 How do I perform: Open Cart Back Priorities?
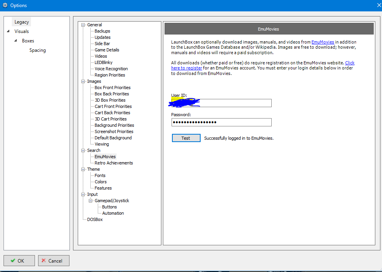[x=112, y=113]
